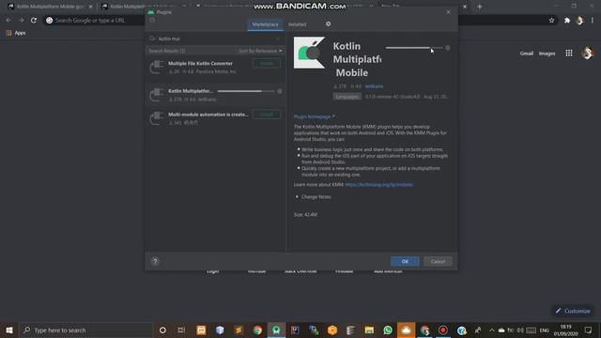Open the kotlinlang.org KMM link
This screenshot has width=601, height=338.
(379, 185)
